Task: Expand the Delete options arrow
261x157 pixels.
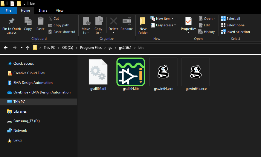Action: click(x=114, y=33)
